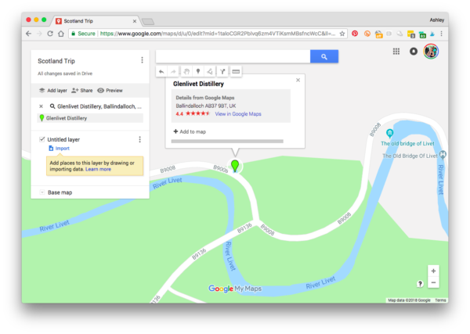Zoom in on the map
This screenshot has height=334, width=470.
point(433,271)
